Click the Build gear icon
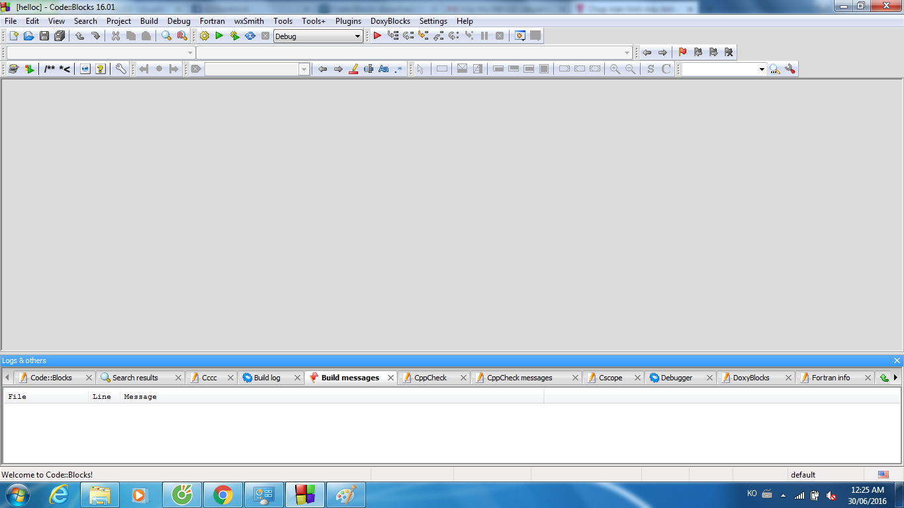 coord(204,36)
